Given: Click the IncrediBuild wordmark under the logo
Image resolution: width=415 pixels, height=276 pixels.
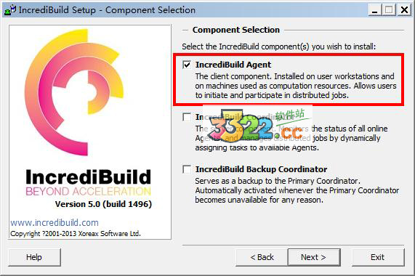Looking at the screenshot, I should pos(89,177).
